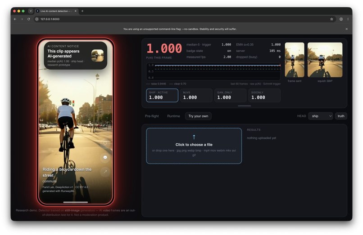The image size is (363, 235).
Task: Go back using the browser back arrow
Action: pyautogui.click(x=15, y=19)
